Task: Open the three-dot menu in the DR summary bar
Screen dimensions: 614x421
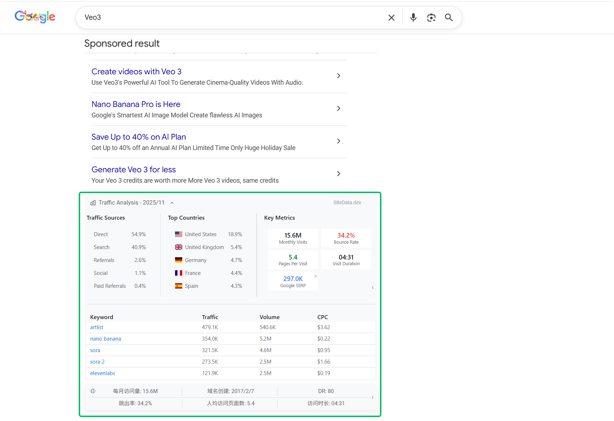Action: 373,397
